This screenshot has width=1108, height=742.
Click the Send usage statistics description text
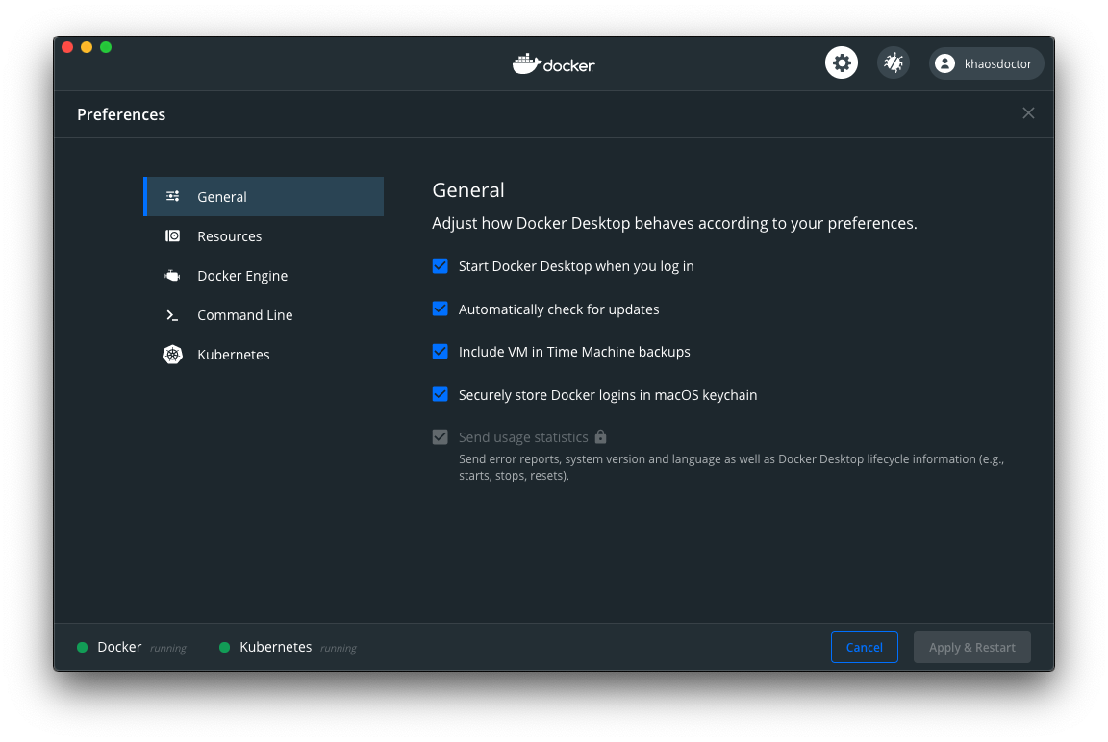731,467
